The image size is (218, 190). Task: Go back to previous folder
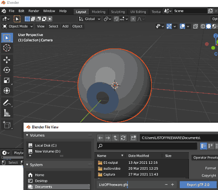[x=101, y=138]
